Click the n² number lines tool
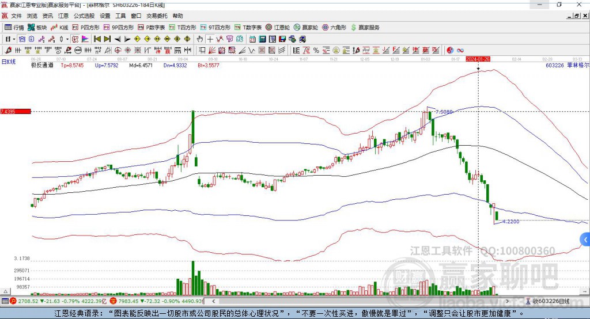590x319 pixels. [x=98, y=50]
